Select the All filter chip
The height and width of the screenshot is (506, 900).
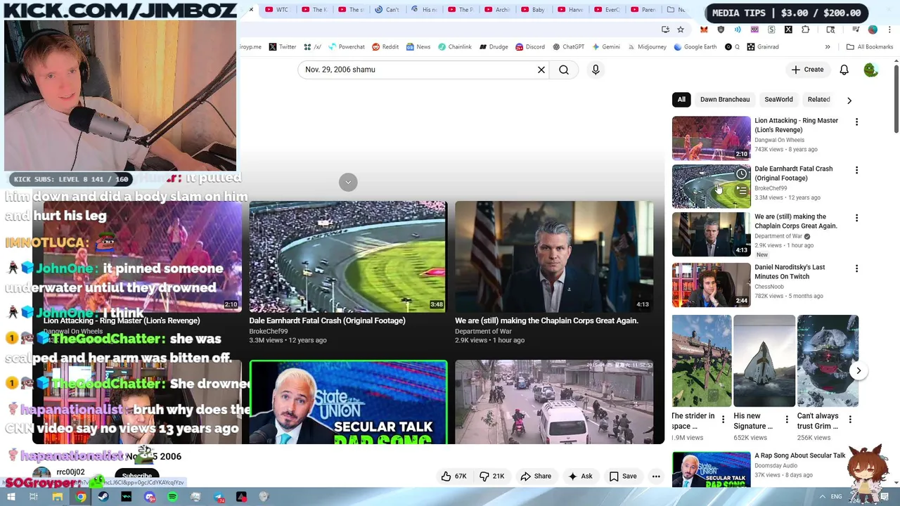click(x=681, y=100)
